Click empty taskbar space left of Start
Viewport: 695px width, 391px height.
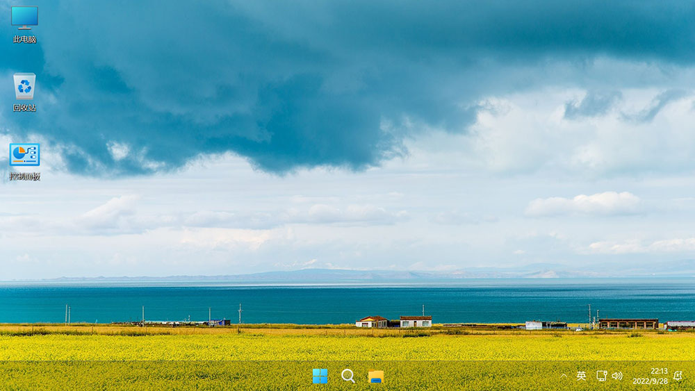(174, 376)
